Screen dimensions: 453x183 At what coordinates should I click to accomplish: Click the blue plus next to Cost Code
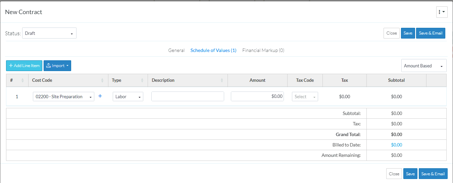tap(100, 96)
